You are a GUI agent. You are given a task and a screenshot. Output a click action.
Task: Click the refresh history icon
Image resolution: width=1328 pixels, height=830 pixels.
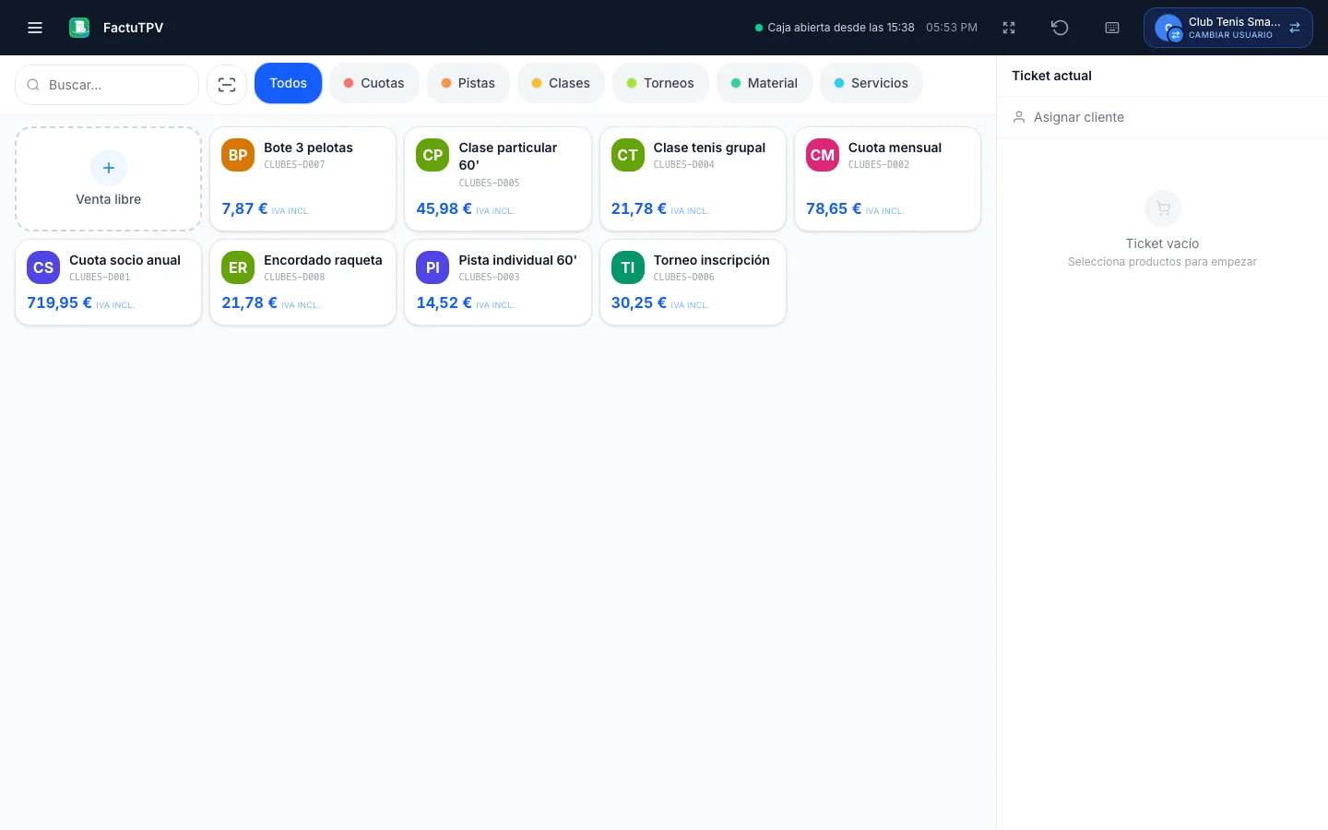pyautogui.click(x=1060, y=28)
